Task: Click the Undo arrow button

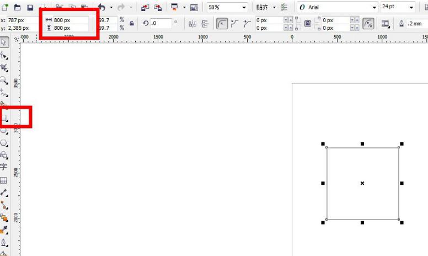Action: (101, 8)
